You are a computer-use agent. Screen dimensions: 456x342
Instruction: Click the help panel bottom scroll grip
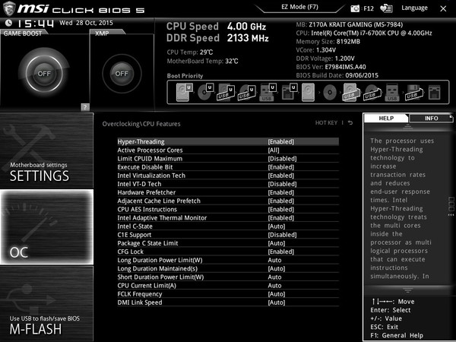coord(407,290)
